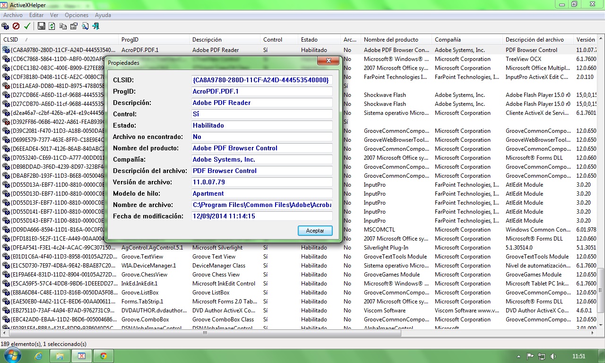This screenshot has height=363, width=605.
Task: Click the Viscom Software product name cell
Action: click(x=385, y=311)
